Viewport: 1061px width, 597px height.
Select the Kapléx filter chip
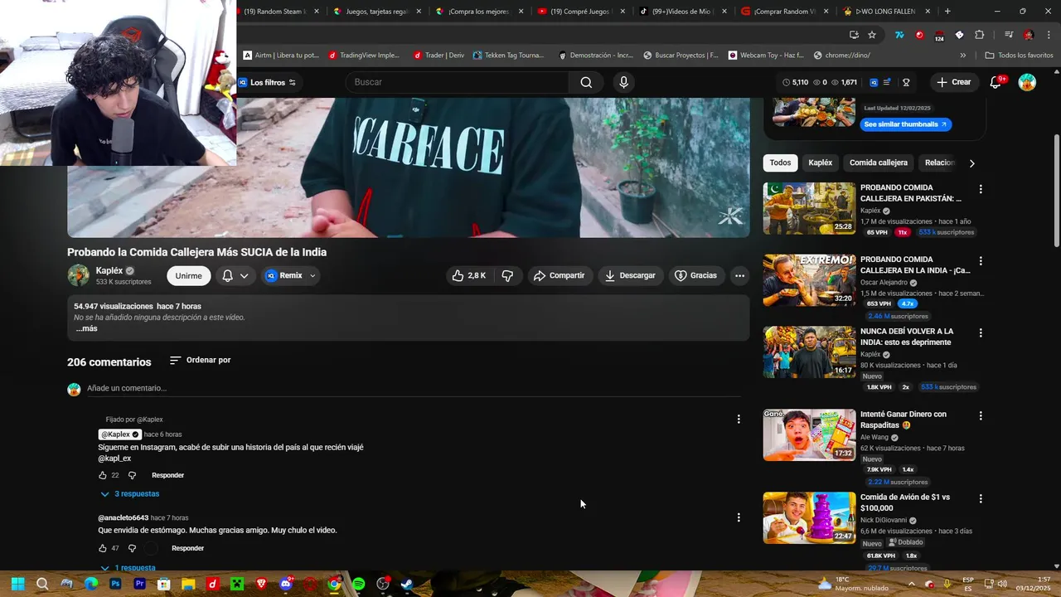click(x=820, y=163)
